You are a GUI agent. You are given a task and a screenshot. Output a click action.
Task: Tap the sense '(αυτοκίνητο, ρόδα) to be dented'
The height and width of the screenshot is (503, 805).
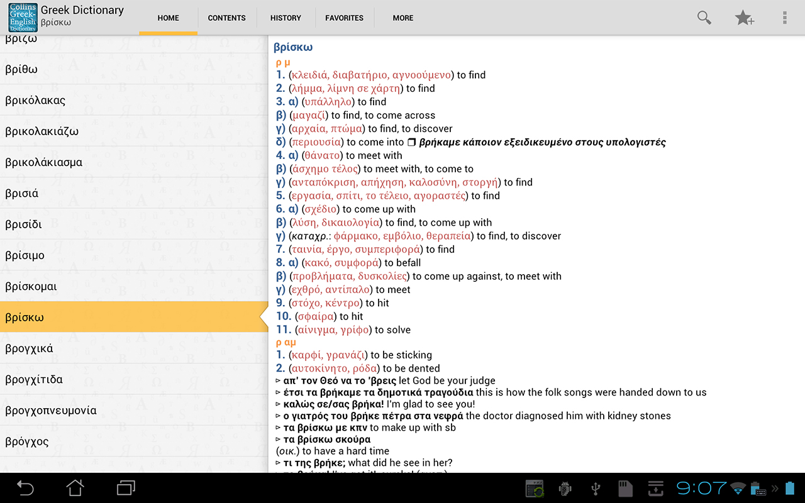point(364,368)
